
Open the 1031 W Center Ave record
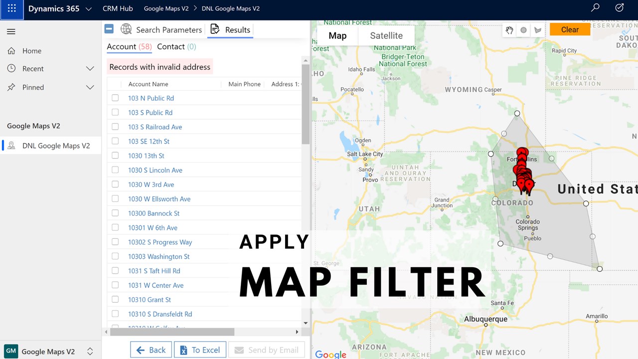point(156,285)
